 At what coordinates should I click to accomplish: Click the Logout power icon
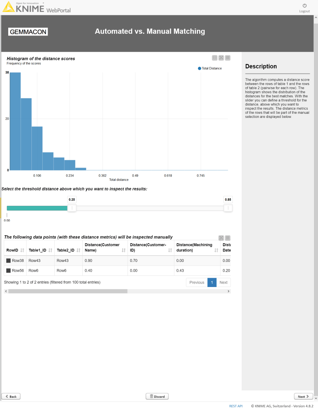pos(305,6)
